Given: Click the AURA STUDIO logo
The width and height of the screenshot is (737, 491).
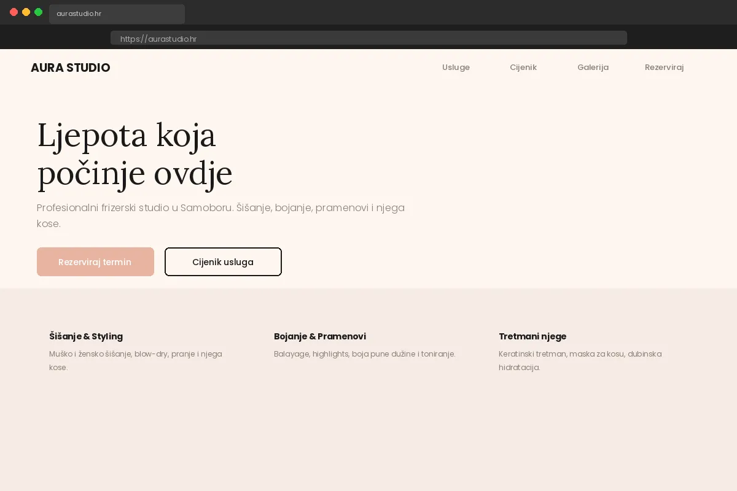Looking at the screenshot, I should coord(70,68).
